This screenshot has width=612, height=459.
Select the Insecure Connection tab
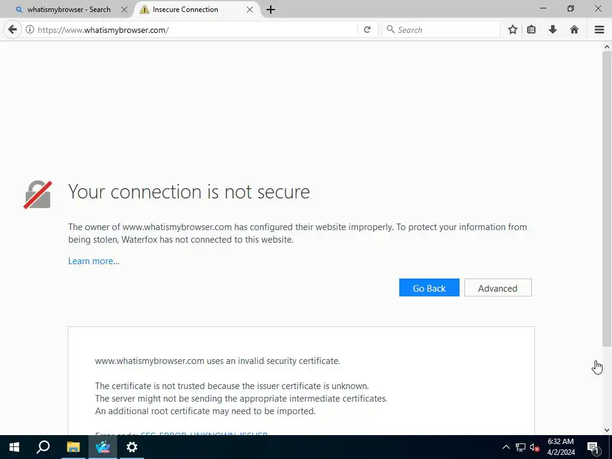coord(185,10)
